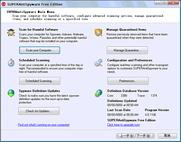Click Definition Database Version heading

128,91
